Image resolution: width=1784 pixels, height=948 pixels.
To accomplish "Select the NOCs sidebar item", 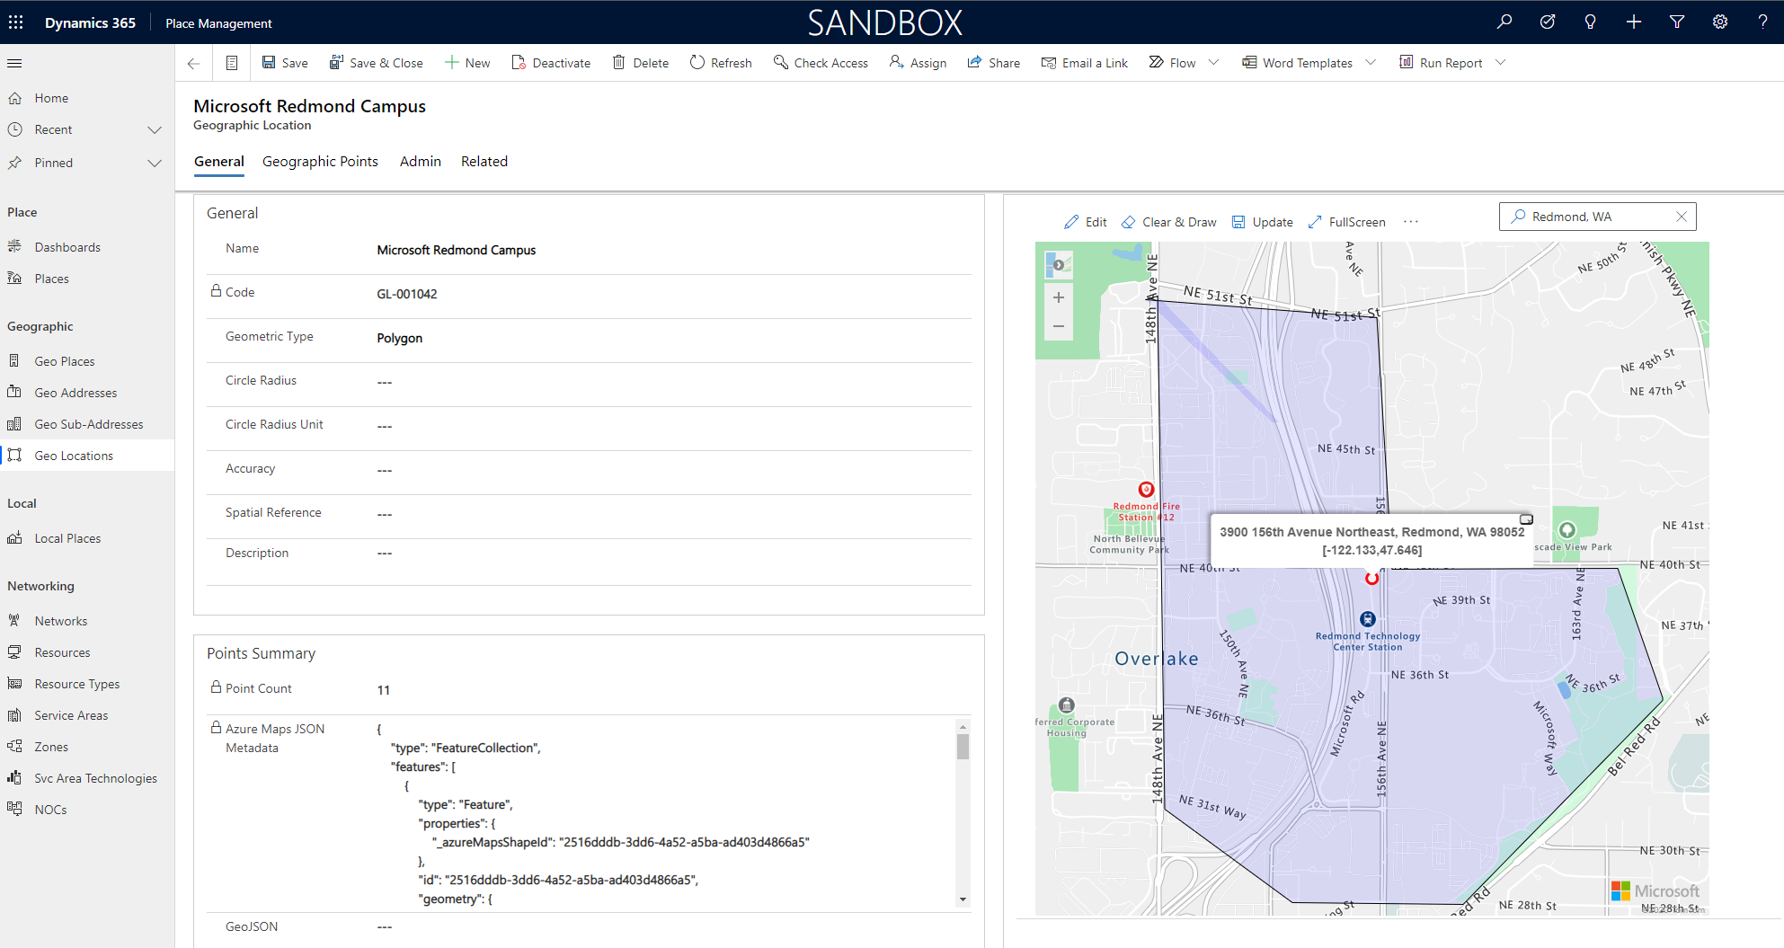I will pos(52,809).
